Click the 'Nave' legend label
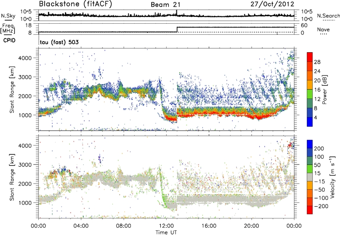The height and width of the screenshot is (235, 340). coord(323,29)
